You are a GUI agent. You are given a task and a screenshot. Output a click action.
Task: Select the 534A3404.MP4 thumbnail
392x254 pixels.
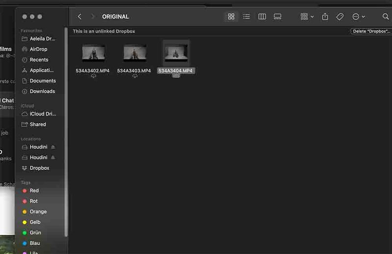176,53
